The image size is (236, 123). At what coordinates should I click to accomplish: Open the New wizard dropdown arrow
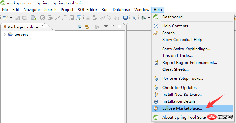pyautogui.click(x=11, y=18)
